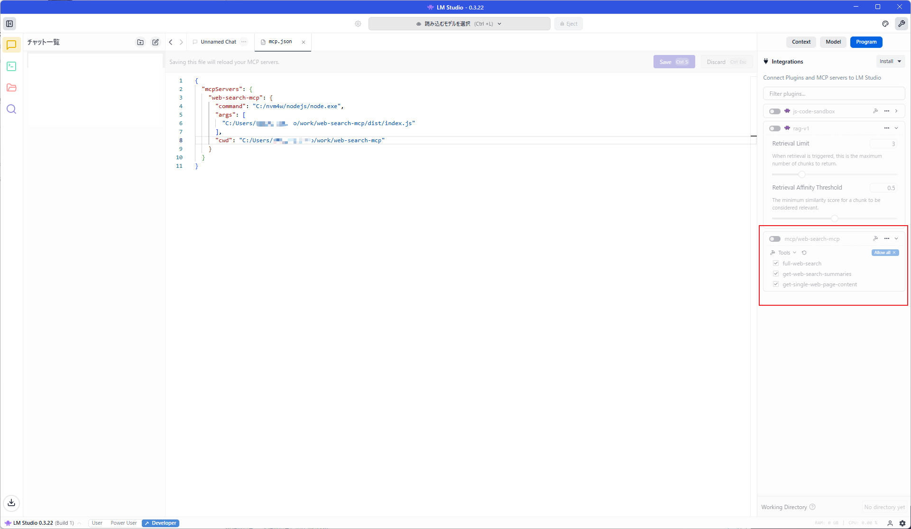Viewport: 911px width, 529px height.
Task: Edit the Retrieval Limit value
Action: coord(883,144)
